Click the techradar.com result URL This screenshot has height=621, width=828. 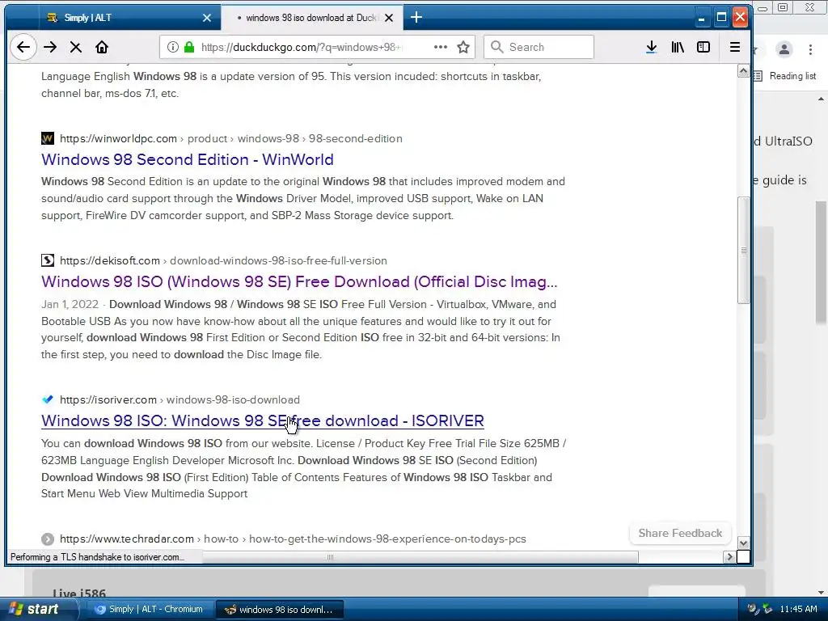click(x=293, y=539)
